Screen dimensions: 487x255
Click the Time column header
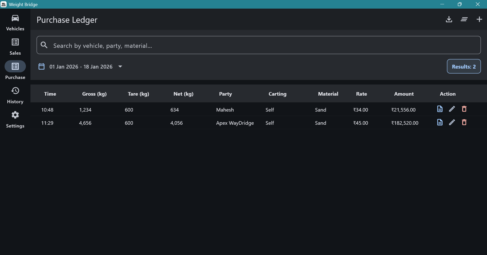(x=50, y=94)
